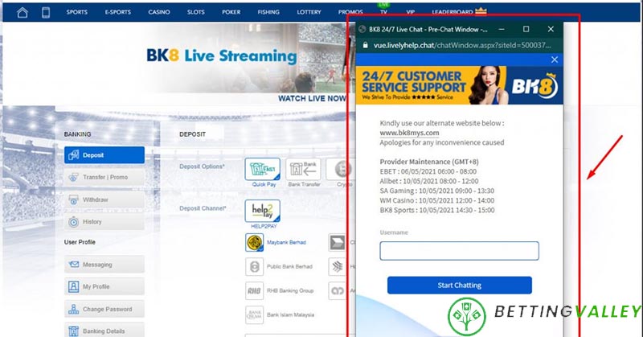Open the SPORTS menu

point(76,12)
